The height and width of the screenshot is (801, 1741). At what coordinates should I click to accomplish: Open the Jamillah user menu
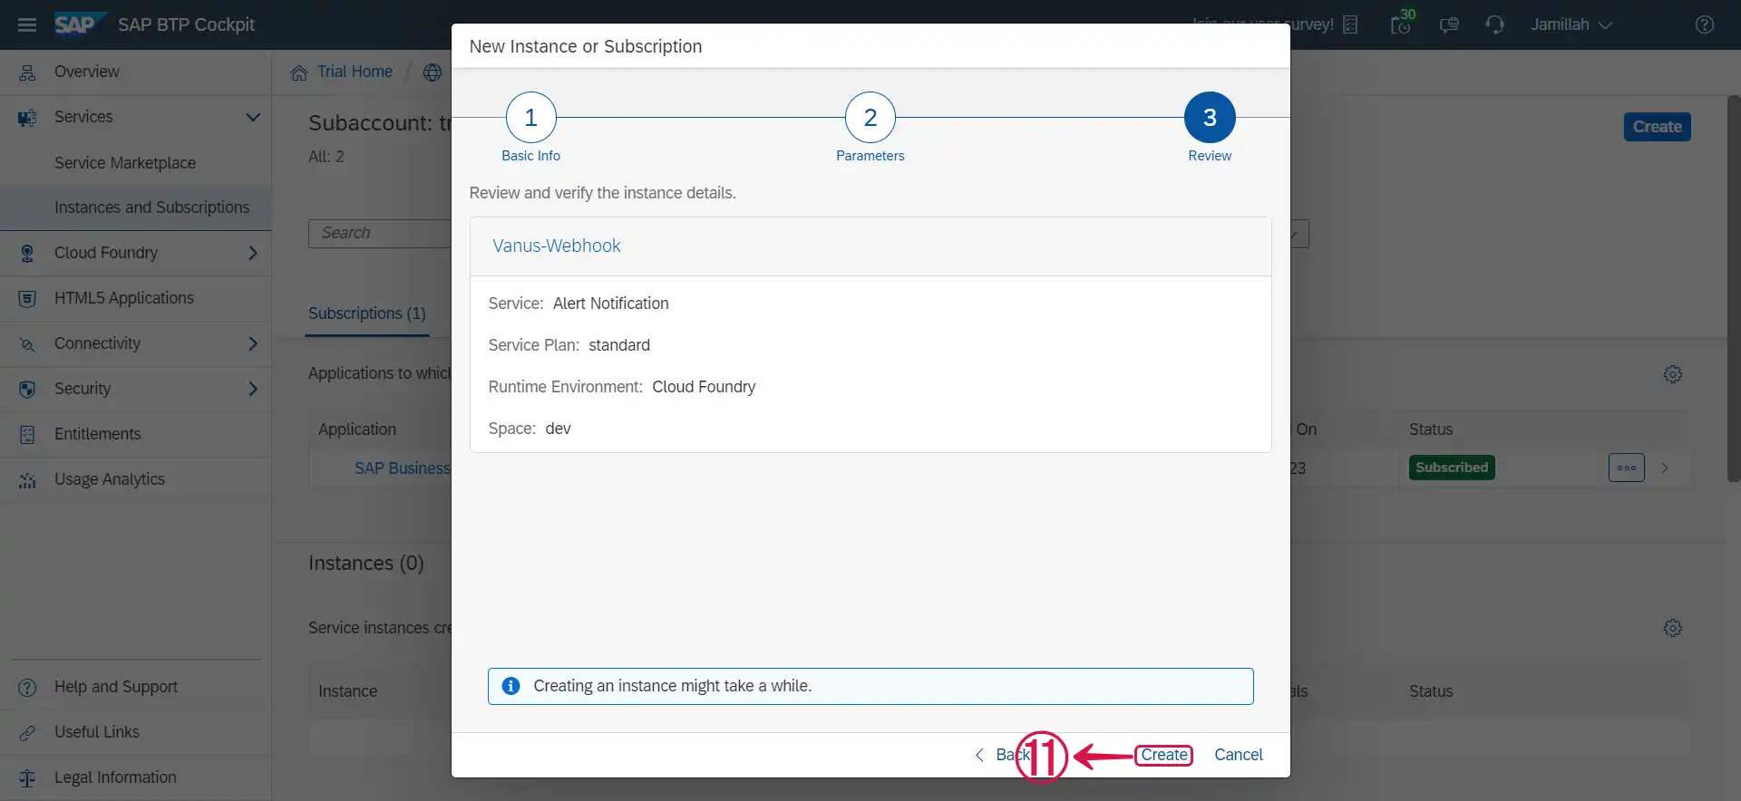tap(1571, 24)
